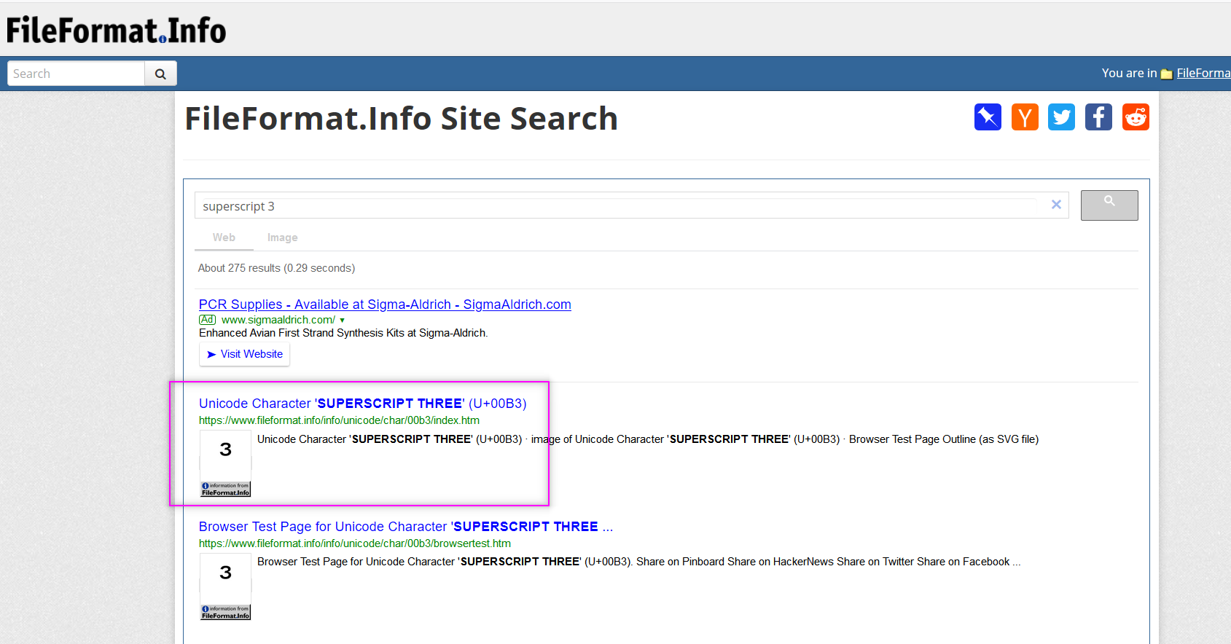Click the 'About 275 results (0.29 seconds)' text
Viewport: 1231px width, 644px height.
tap(276, 268)
